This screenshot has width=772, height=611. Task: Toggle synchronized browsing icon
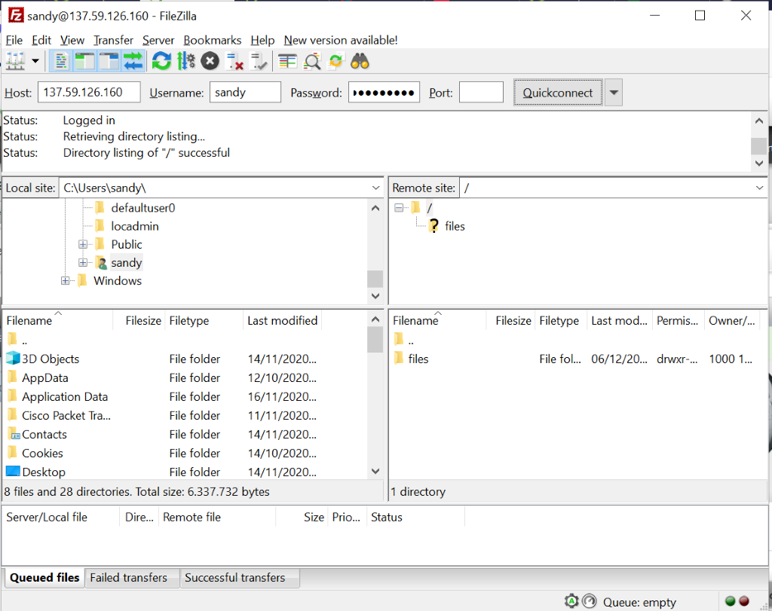(335, 62)
